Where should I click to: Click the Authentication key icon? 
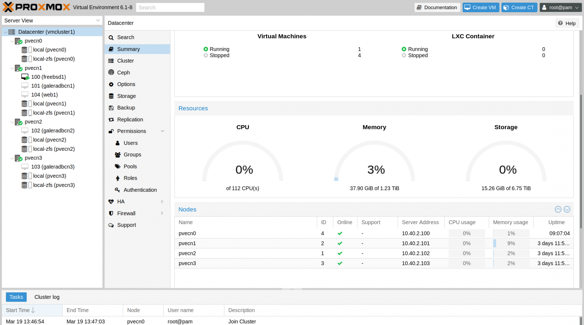click(x=117, y=190)
